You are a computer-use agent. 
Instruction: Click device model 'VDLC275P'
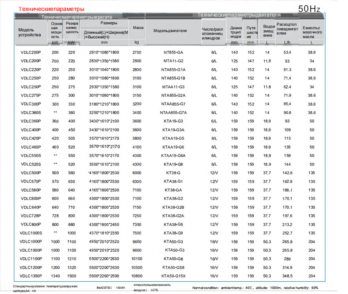(x=31, y=95)
